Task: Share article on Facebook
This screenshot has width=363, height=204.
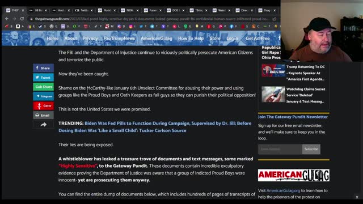Action: pos(43,68)
